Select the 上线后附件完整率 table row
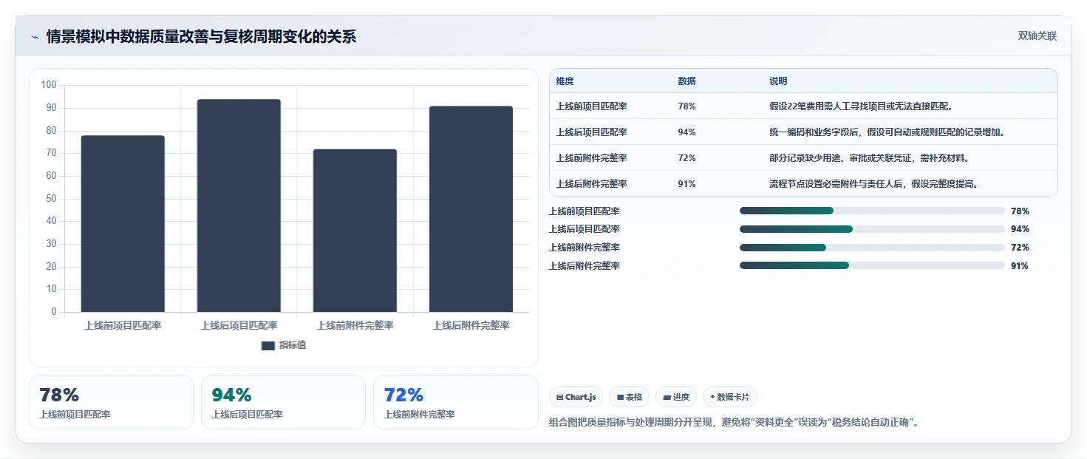1087x459 pixels. click(803, 184)
